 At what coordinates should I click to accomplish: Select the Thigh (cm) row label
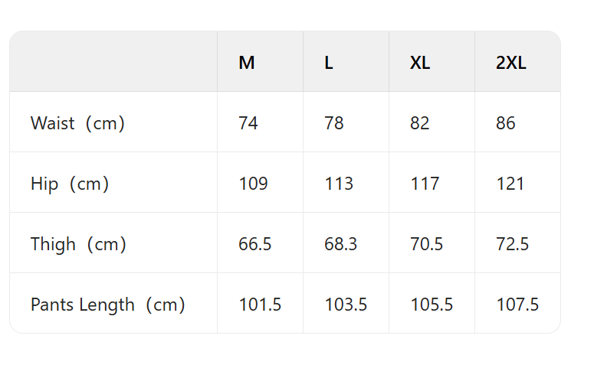pos(78,244)
